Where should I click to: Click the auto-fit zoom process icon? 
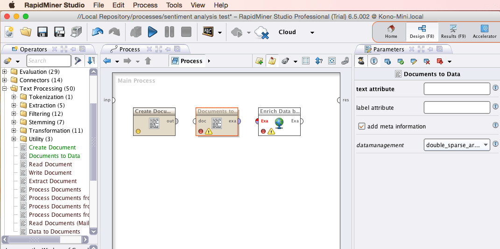point(332,61)
